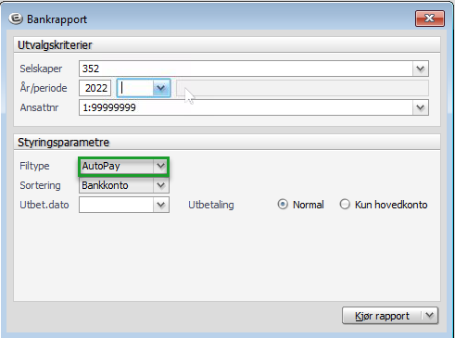This screenshot has height=338, width=455.
Task: Click the empty periode input box
Action: point(135,88)
